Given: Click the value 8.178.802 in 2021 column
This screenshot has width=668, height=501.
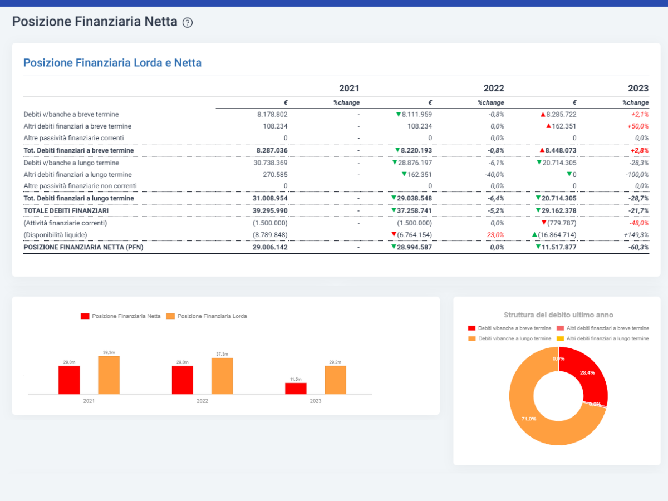Looking at the screenshot, I should tap(272, 114).
